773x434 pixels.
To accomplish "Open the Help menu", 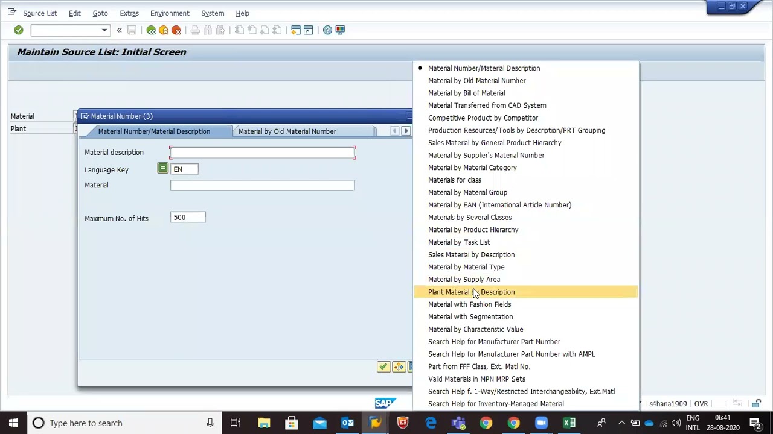I will click(x=242, y=13).
